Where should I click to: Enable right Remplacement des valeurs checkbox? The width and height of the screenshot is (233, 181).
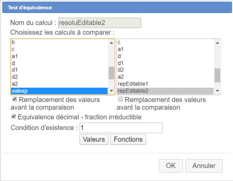coord(121,99)
